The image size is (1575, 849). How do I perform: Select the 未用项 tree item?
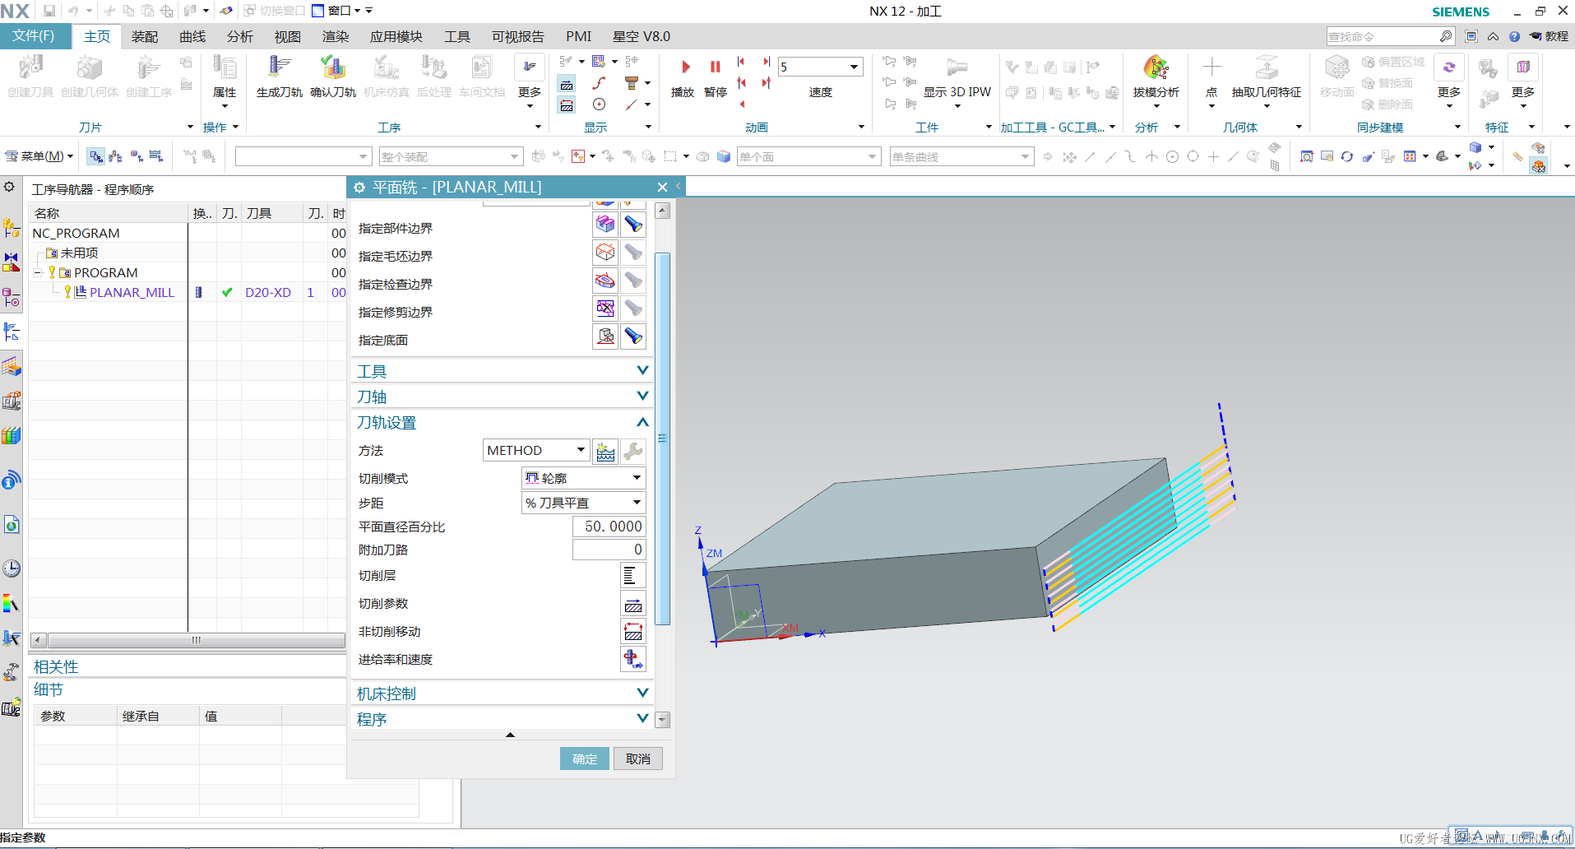click(79, 253)
